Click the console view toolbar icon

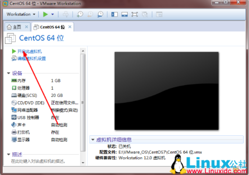coord(159,14)
